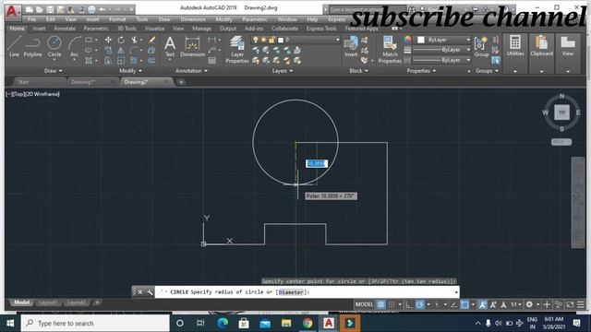
Task: Expand the Properties panel
Action: [421, 71]
